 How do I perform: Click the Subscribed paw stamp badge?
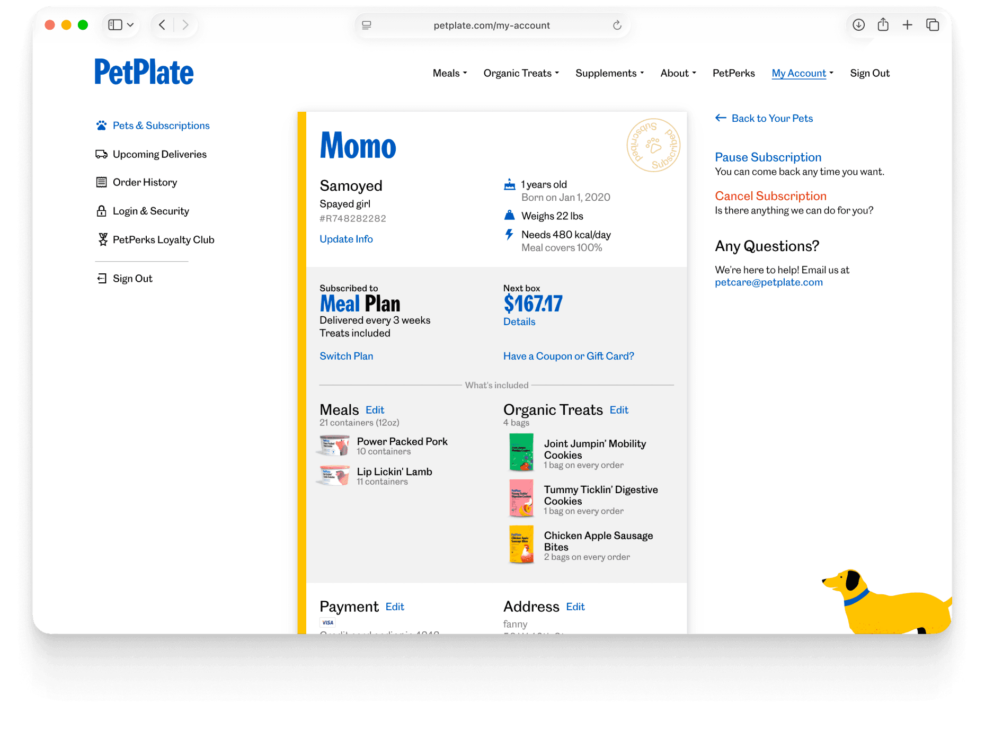click(x=653, y=145)
